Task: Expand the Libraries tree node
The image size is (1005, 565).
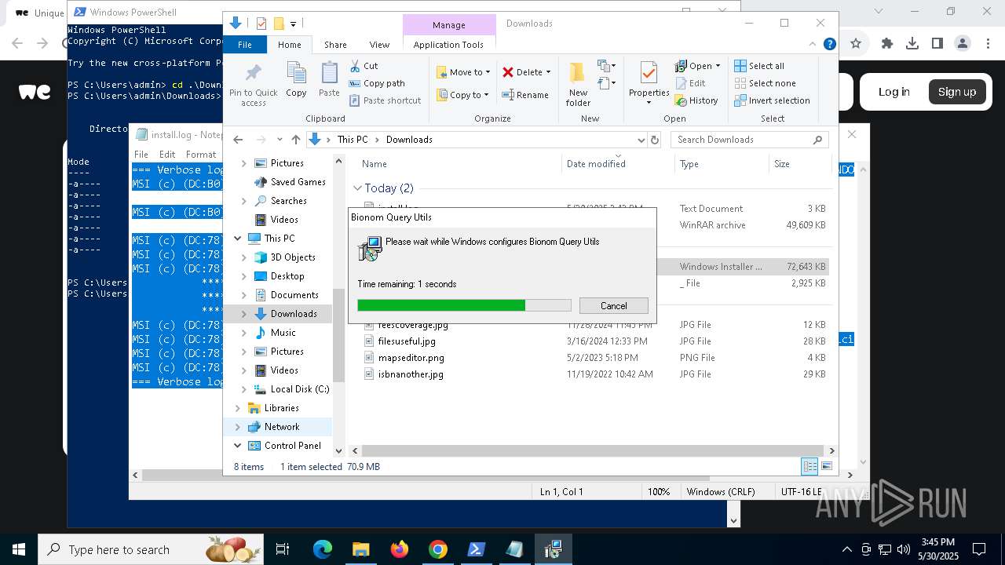Action: 237,408
